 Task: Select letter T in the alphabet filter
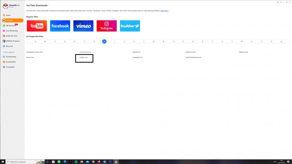[x=212, y=42]
